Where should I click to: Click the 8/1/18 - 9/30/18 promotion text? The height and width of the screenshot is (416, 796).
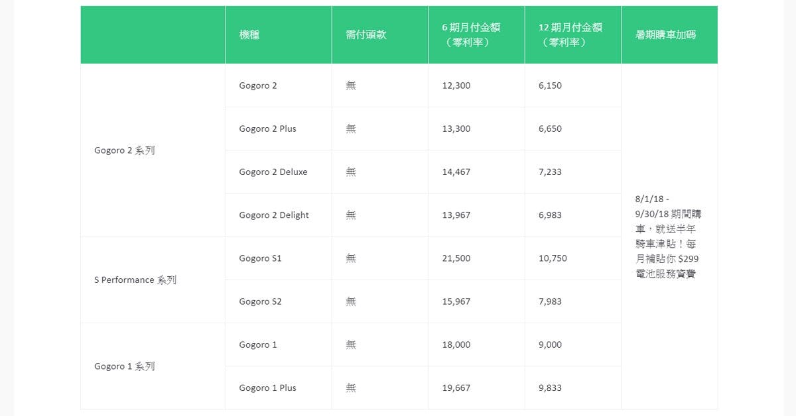[x=667, y=236]
